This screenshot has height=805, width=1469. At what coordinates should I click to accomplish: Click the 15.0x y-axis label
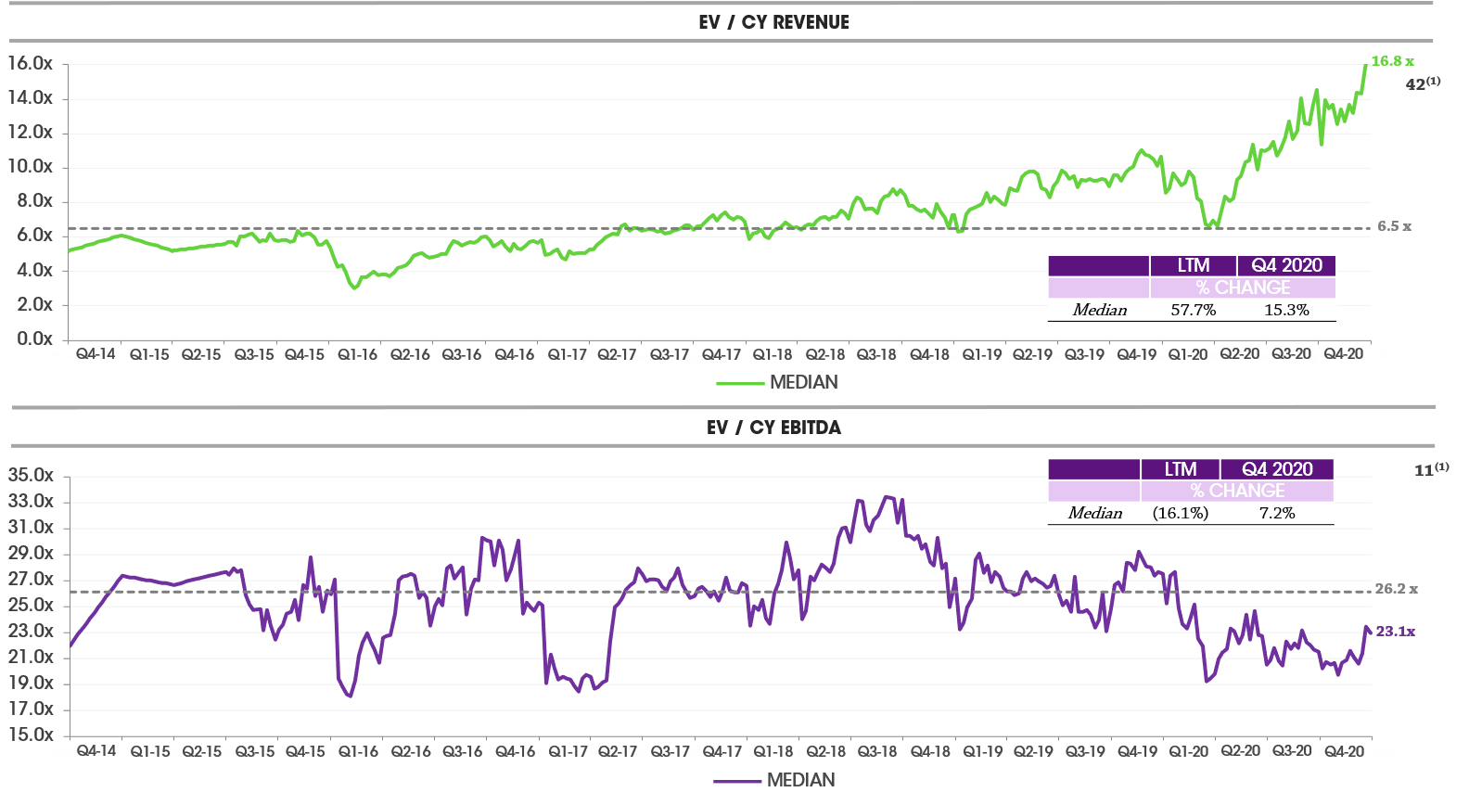point(31,735)
